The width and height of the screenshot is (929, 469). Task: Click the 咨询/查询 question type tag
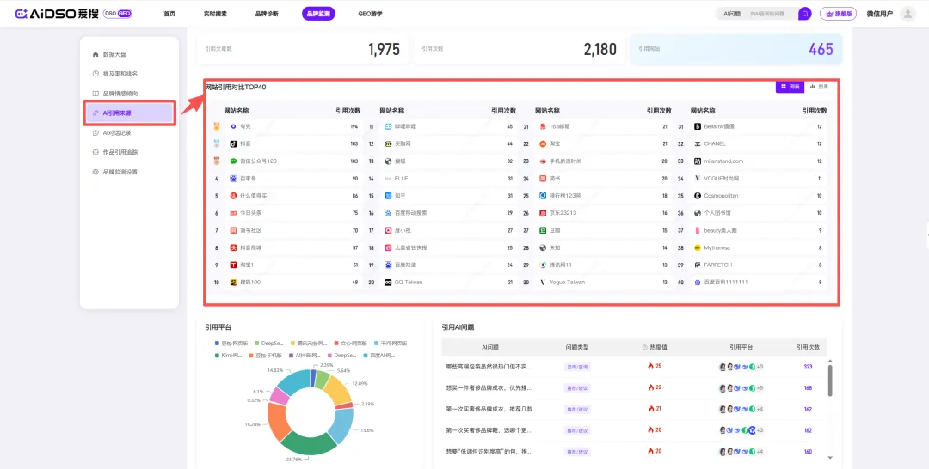pyautogui.click(x=577, y=367)
